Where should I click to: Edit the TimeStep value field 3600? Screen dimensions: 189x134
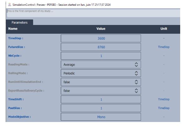(x=101, y=38)
